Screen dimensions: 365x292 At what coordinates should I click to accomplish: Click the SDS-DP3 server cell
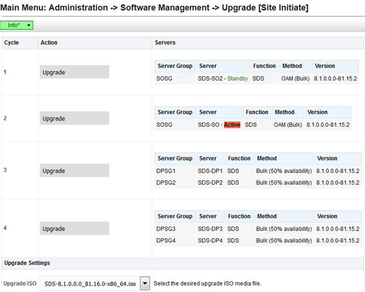point(210,229)
